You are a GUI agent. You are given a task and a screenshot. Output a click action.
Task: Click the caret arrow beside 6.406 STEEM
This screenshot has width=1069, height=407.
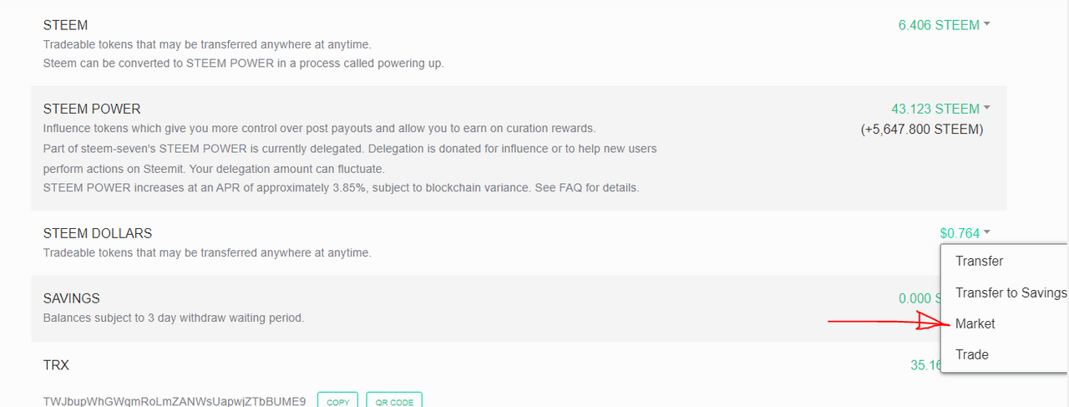tap(987, 24)
